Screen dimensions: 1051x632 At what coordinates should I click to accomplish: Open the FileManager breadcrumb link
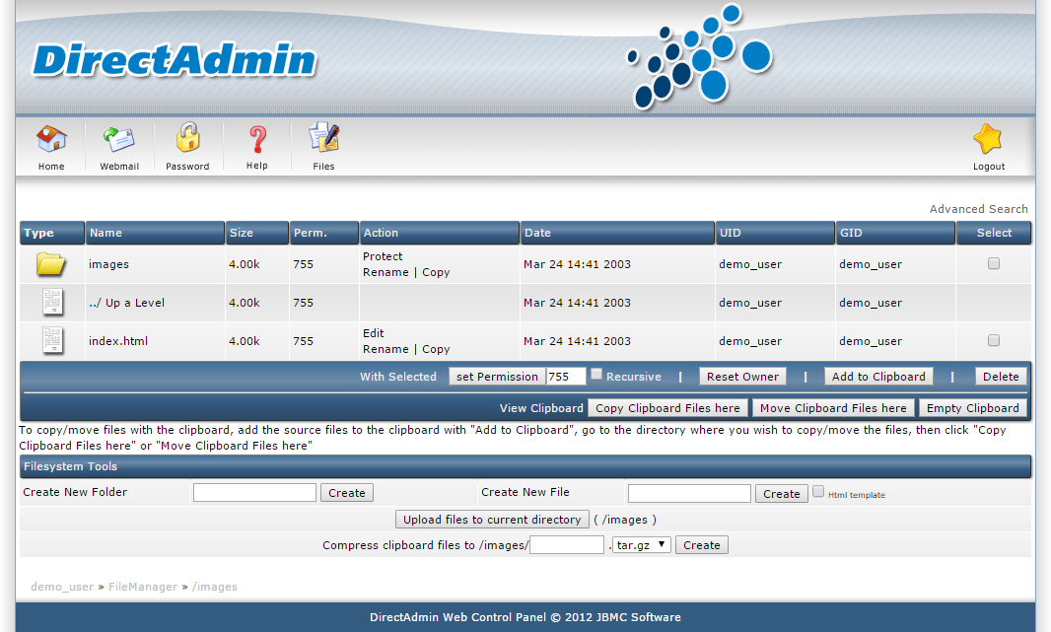tap(143, 587)
